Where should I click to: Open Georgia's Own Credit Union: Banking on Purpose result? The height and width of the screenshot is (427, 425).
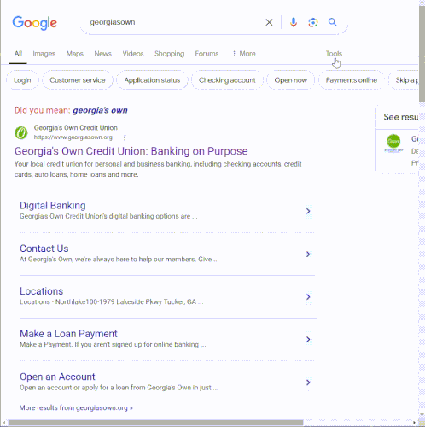(x=131, y=151)
